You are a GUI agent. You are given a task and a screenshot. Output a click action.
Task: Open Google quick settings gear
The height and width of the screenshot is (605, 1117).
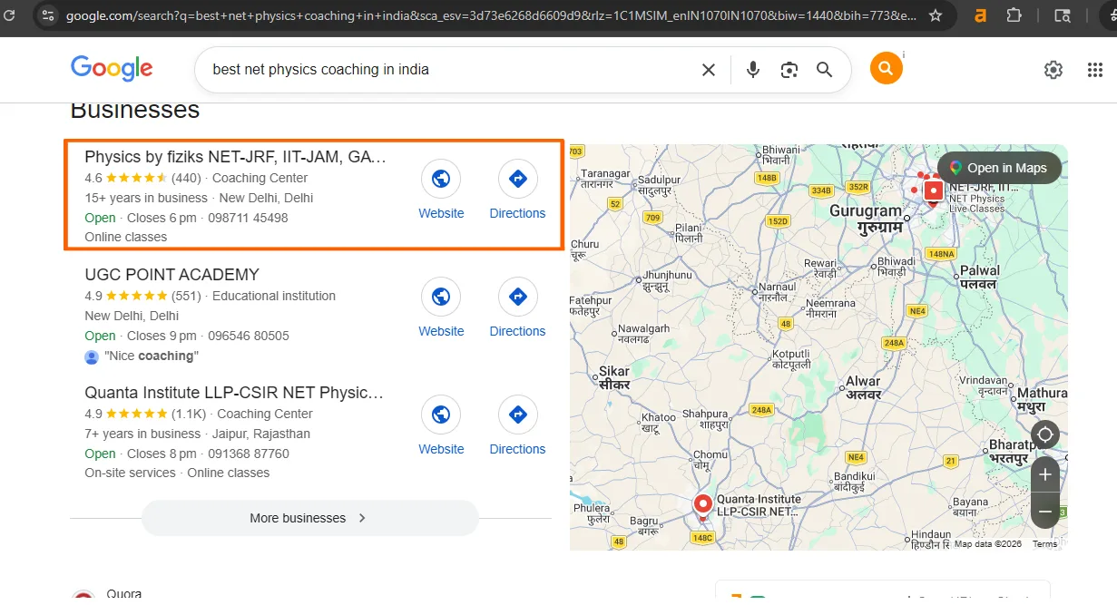1053,70
